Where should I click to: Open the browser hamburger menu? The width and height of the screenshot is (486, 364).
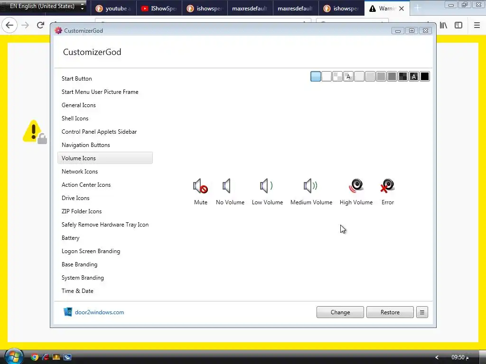(477, 26)
